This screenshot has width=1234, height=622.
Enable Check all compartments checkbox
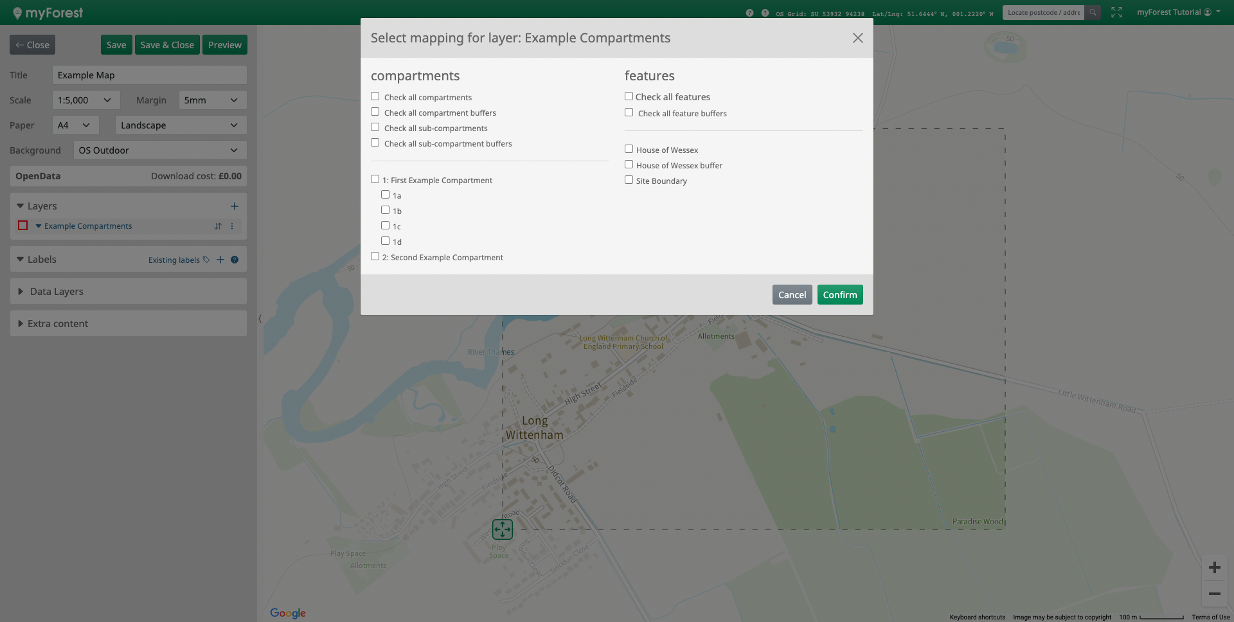pos(375,96)
